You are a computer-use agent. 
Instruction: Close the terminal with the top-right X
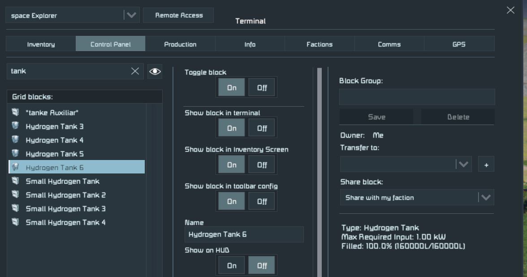click(510, 10)
